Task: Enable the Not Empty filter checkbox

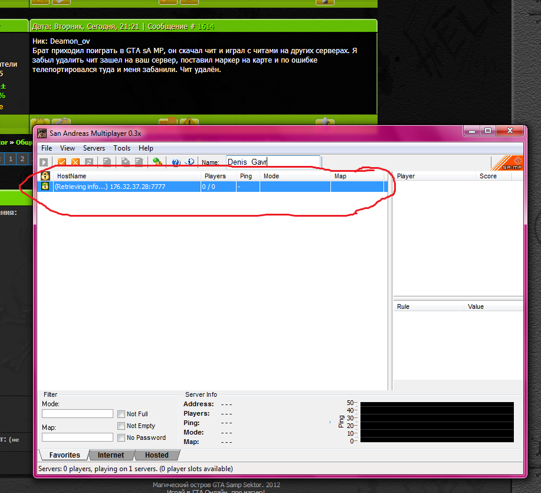Action: click(121, 426)
